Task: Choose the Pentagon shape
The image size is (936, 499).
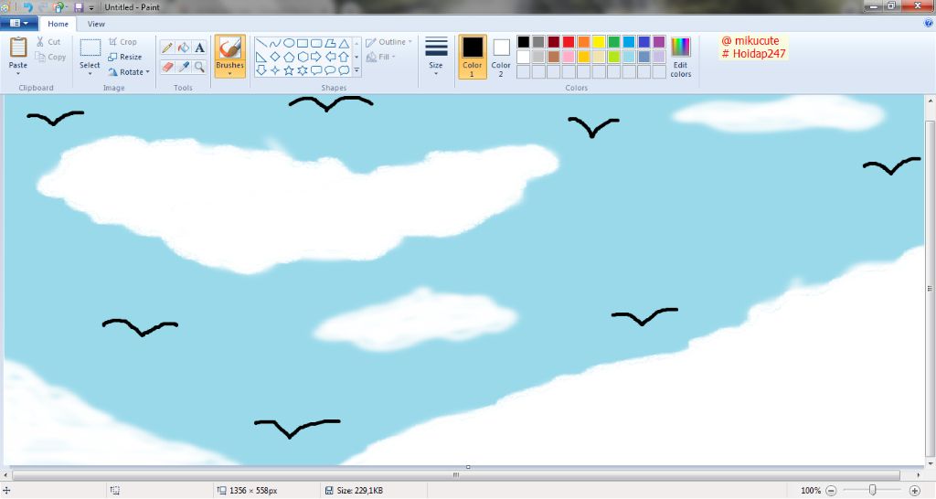Action: (x=289, y=57)
